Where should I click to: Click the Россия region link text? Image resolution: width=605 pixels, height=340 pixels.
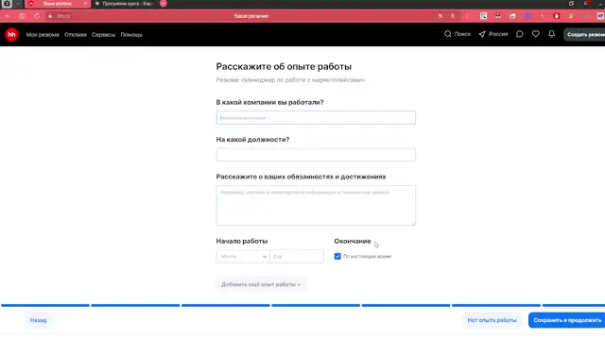click(x=498, y=34)
